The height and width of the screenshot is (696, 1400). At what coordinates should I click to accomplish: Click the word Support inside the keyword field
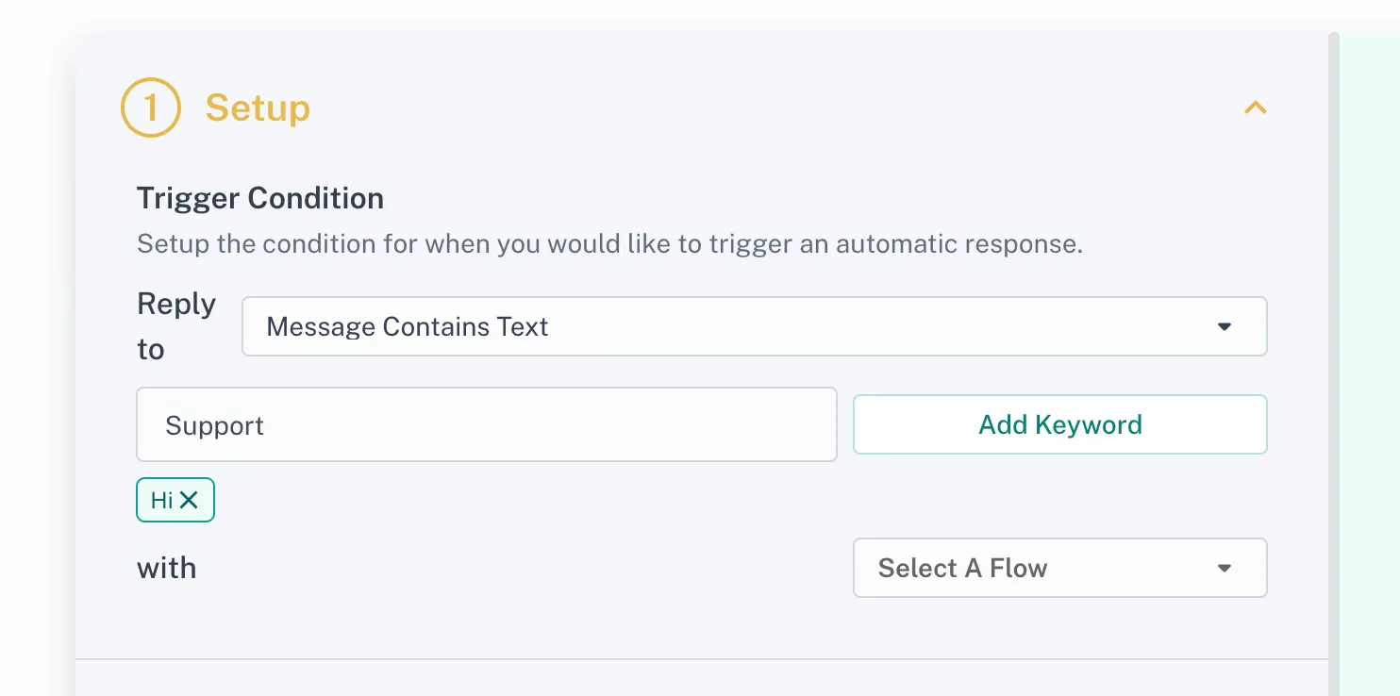click(214, 425)
